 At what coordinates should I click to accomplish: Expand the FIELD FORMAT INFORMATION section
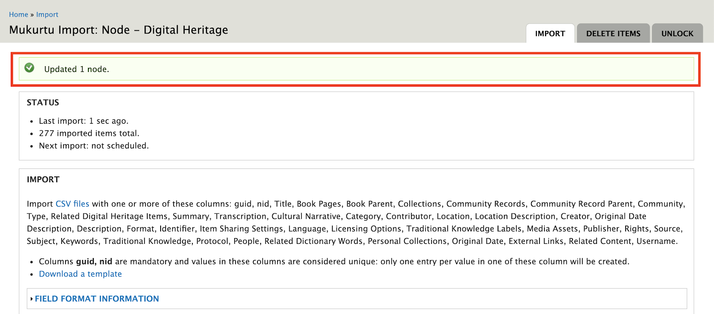(97, 298)
